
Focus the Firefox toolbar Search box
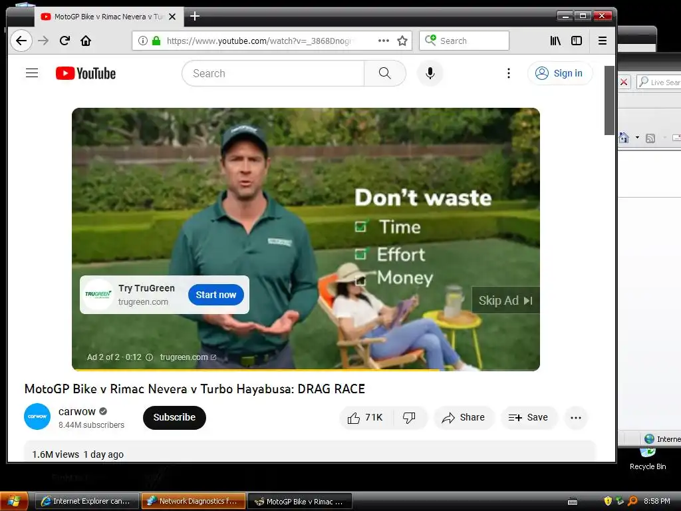464,41
